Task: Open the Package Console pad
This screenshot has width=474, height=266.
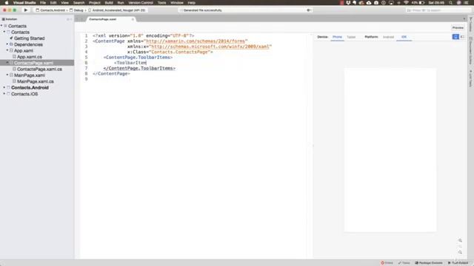Action: (x=429, y=263)
